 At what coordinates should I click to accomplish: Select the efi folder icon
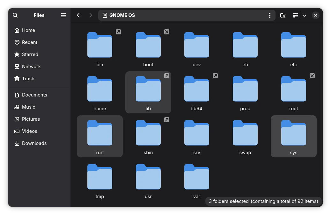click(245, 45)
